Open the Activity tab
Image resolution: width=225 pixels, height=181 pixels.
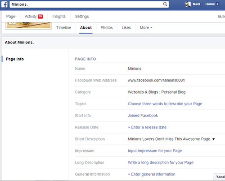[x=31, y=17]
